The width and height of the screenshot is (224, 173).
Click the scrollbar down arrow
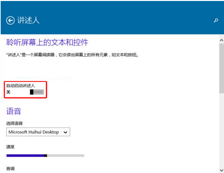221,169
